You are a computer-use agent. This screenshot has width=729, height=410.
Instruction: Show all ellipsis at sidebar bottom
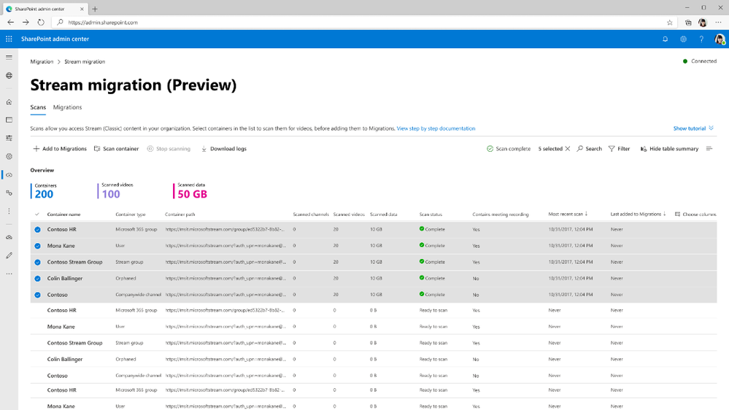[9, 274]
